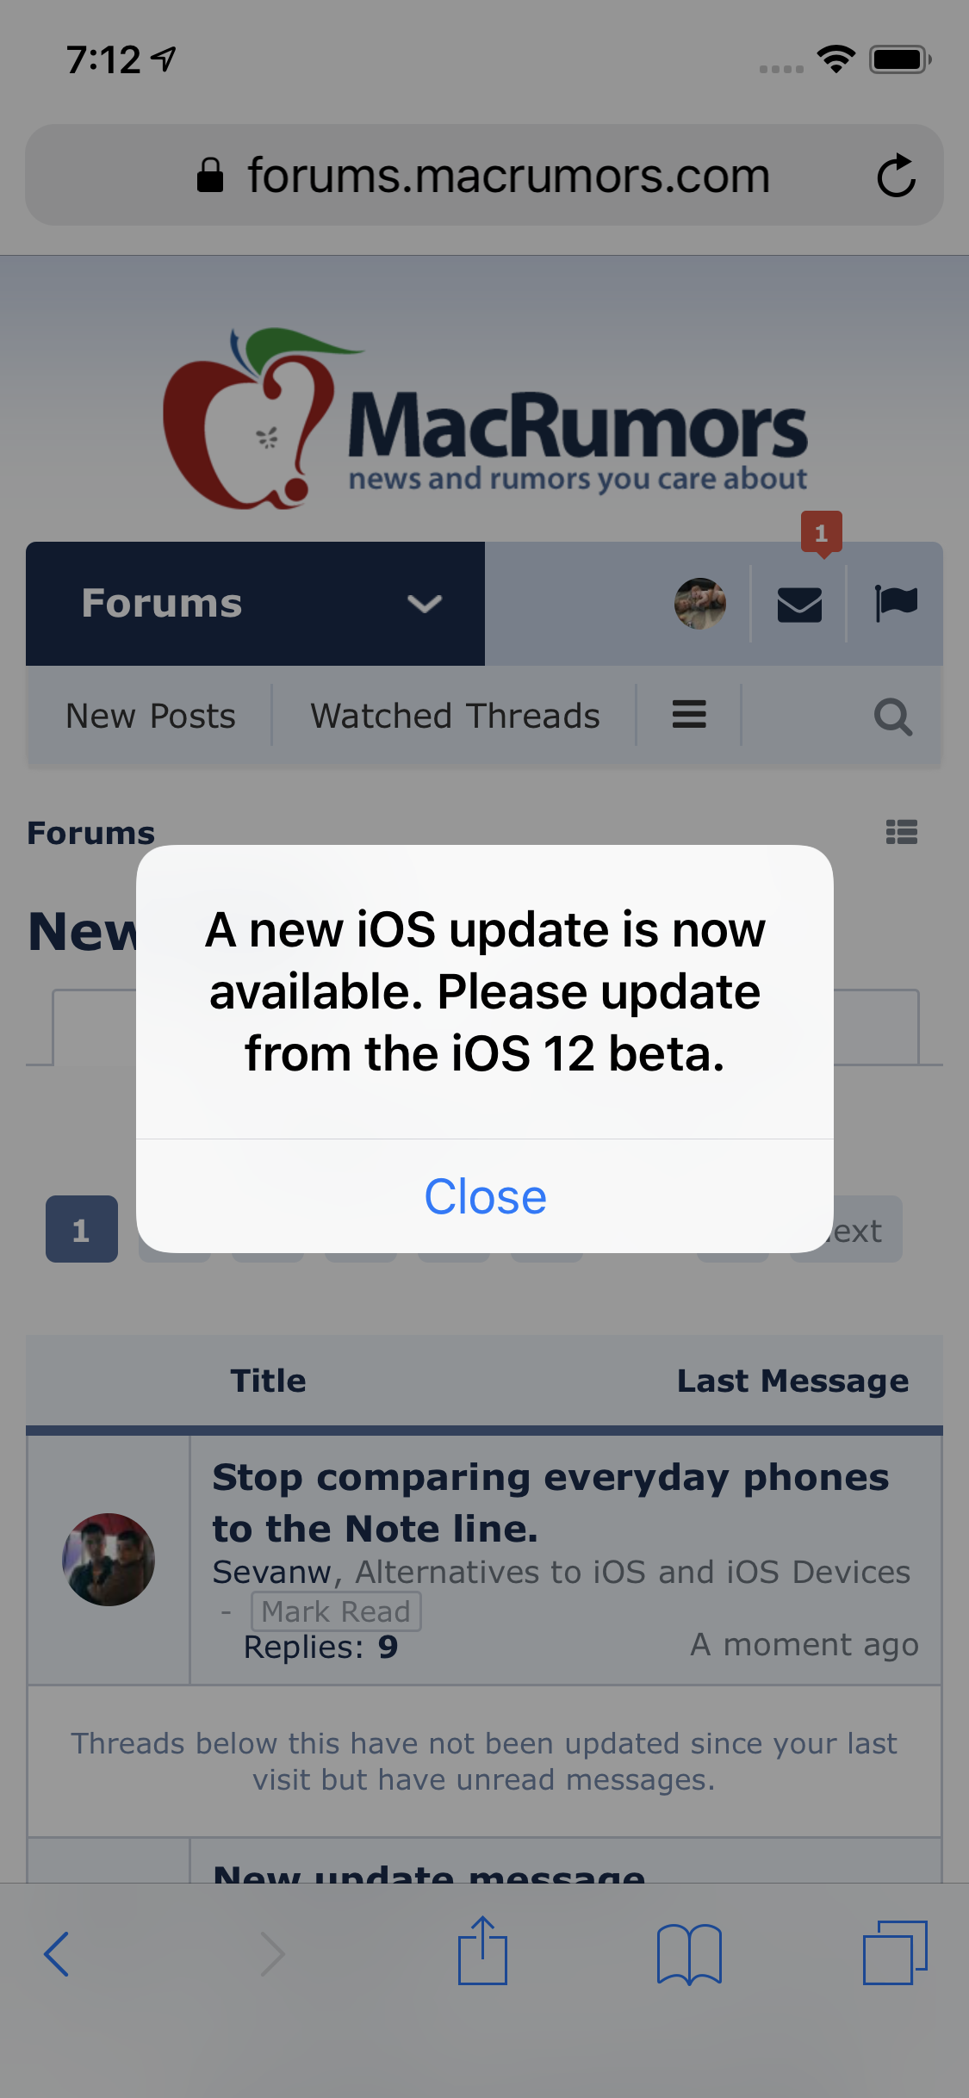
Task: Click the list view icon beside Forums breadcrumb
Action: pos(902,832)
